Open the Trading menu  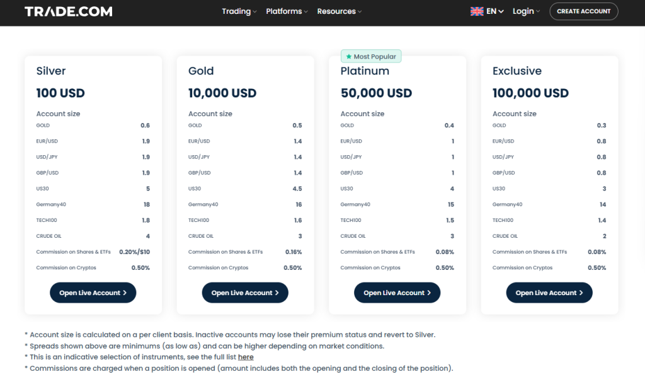tap(239, 11)
